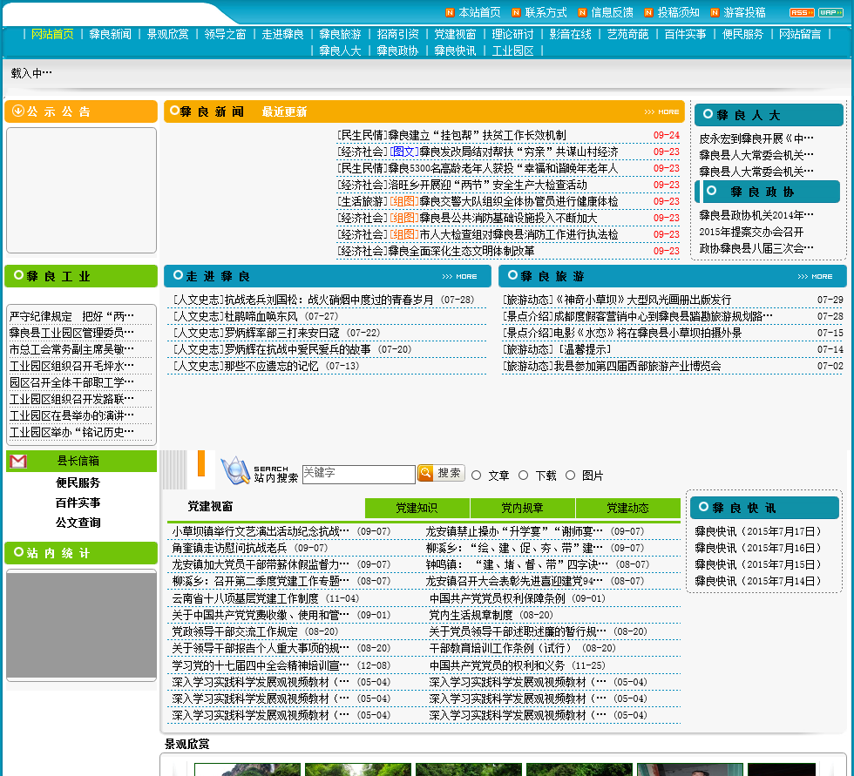Click the circle icon beside 彝良旅游 header
854x776 pixels.
[x=512, y=275]
